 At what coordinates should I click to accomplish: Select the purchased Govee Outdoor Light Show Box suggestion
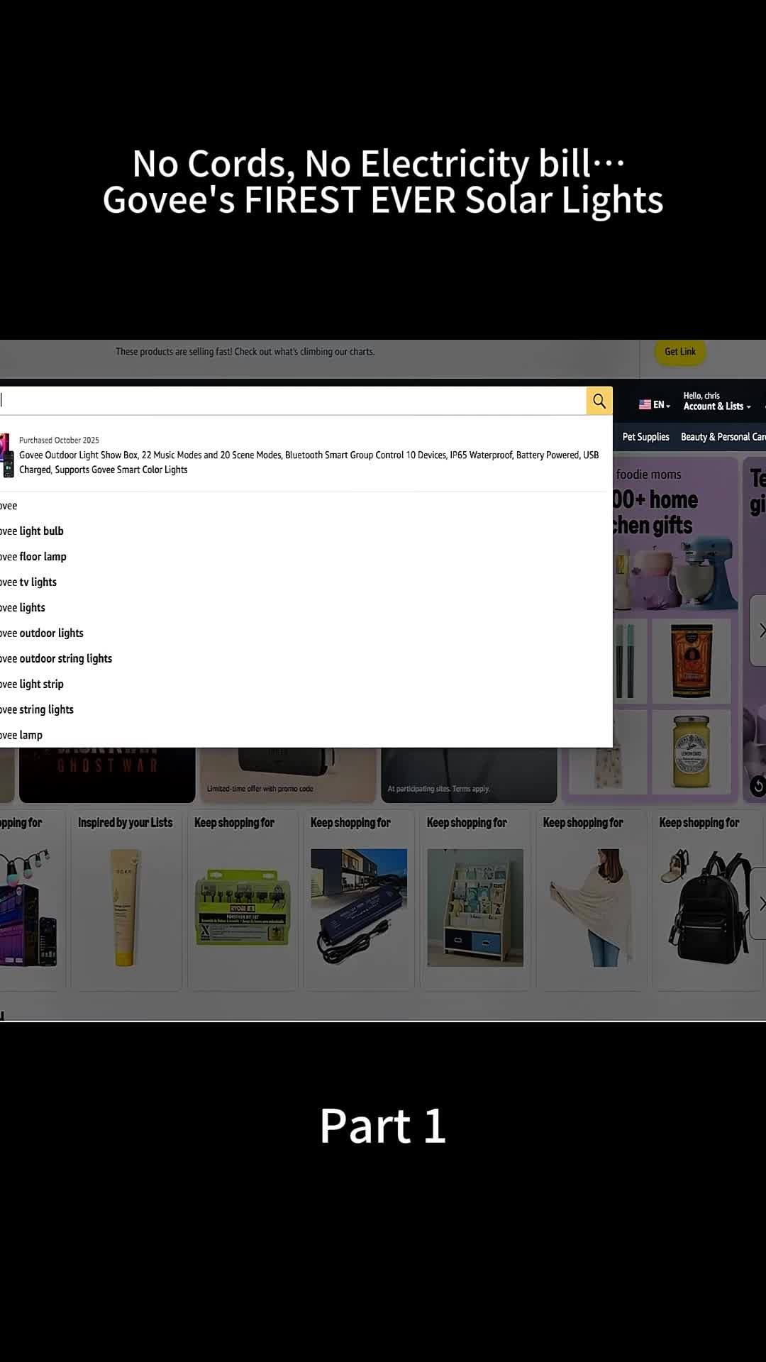(x=305, y=455)
